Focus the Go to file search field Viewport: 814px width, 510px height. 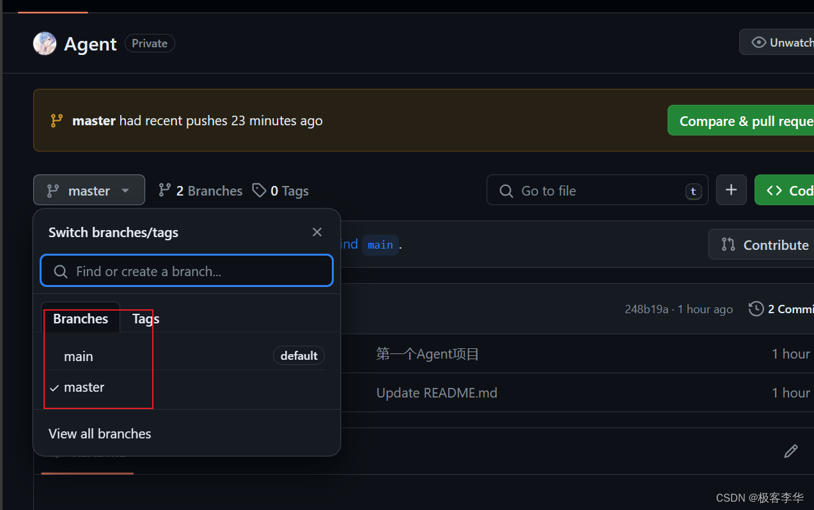[597, 190]
